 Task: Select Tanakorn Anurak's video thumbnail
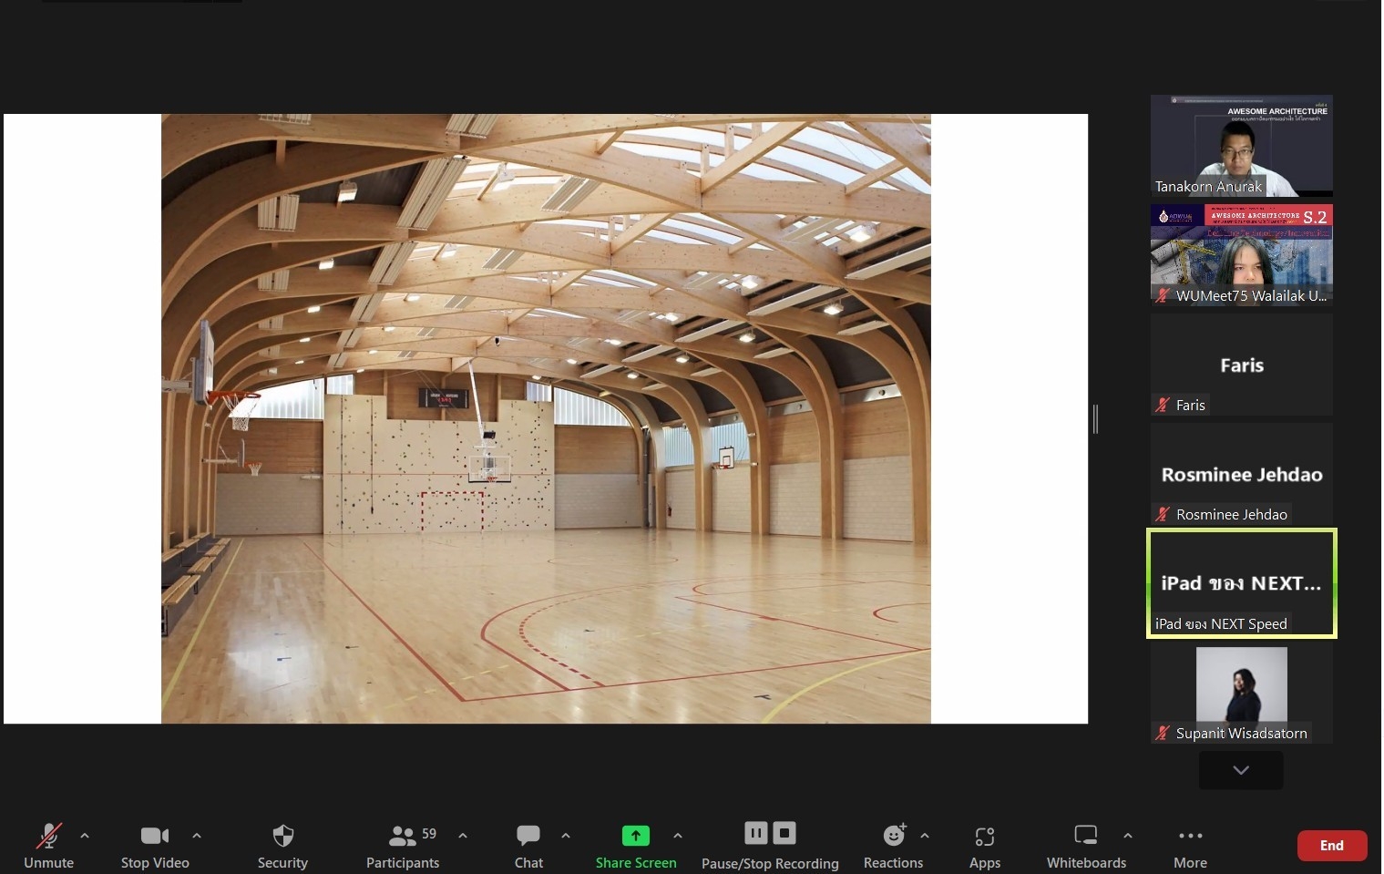pos(1241,146)
